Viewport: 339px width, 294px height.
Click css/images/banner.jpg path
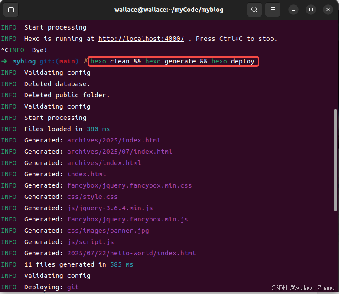(108, 231)
